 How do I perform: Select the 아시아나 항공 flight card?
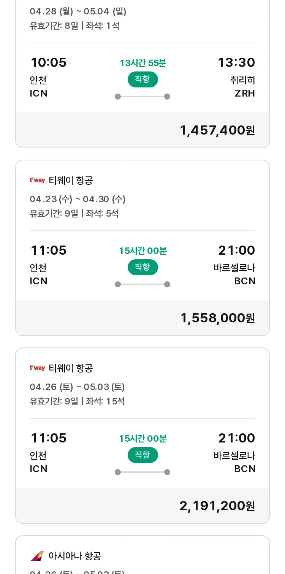142,555
